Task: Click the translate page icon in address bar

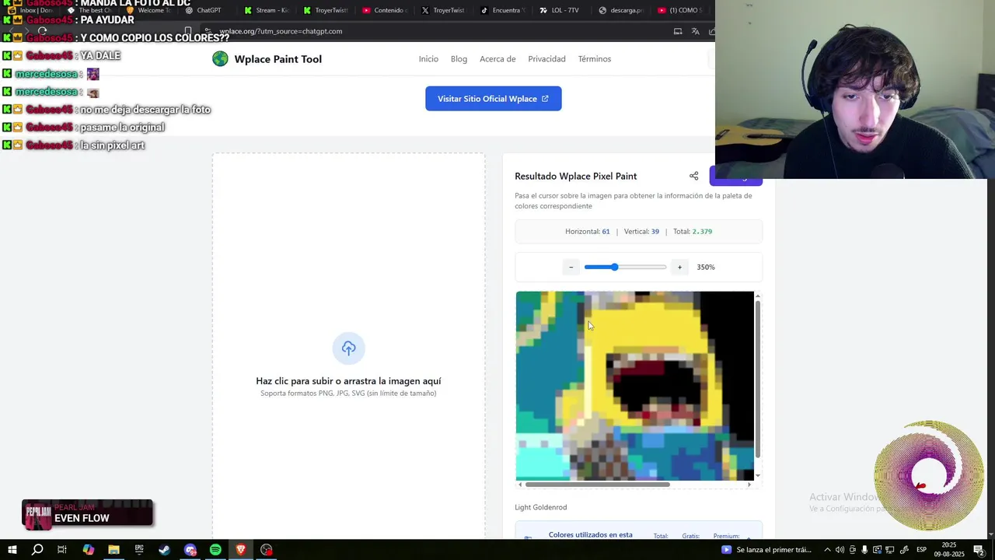Action: tap(695, 31)
